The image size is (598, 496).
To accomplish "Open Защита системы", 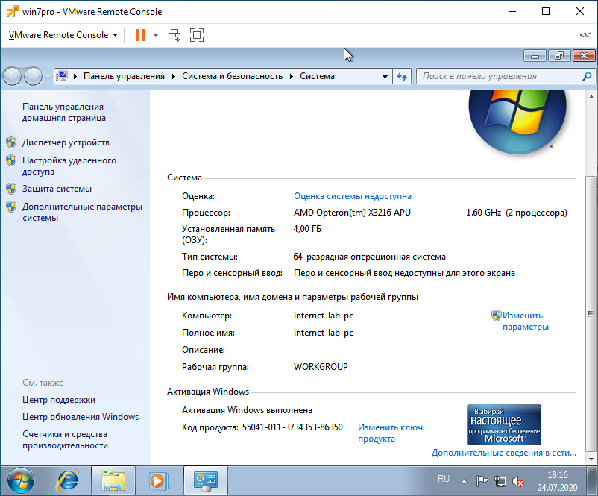I will (57, 189).
